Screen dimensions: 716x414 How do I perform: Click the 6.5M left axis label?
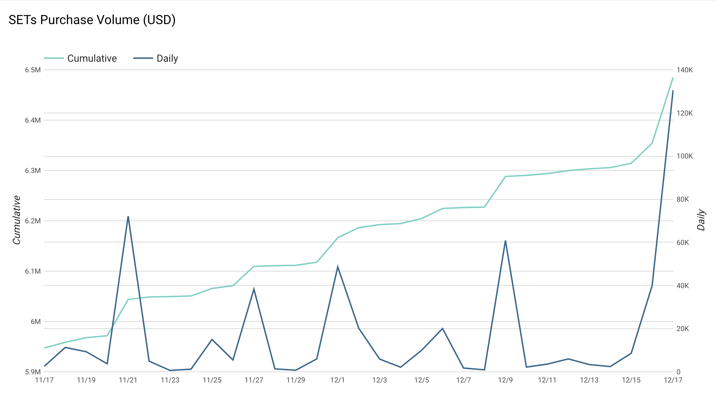coord(33,70)
